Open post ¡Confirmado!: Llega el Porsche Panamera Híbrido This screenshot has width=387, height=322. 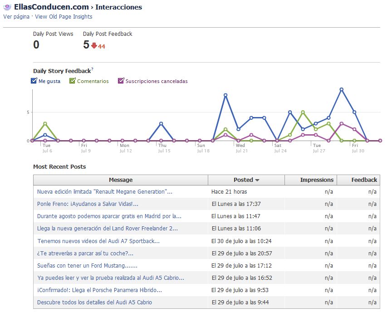pyautogui.click(x=99, y=290)
